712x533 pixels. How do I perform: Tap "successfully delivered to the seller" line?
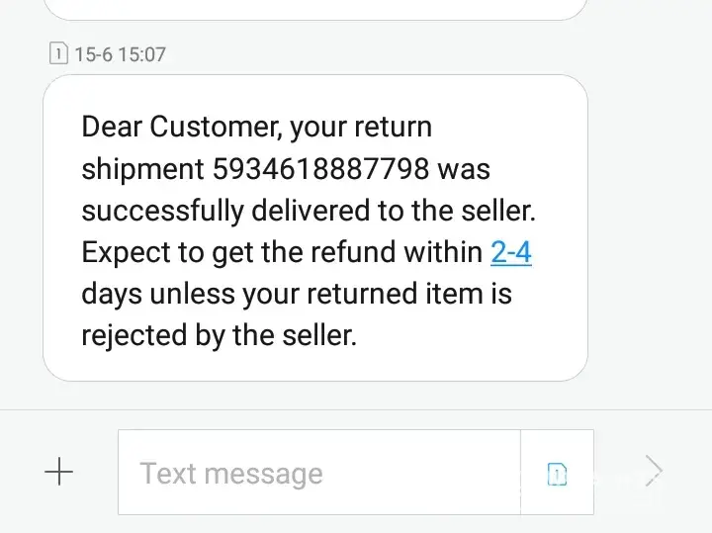(x=309, y=211)
